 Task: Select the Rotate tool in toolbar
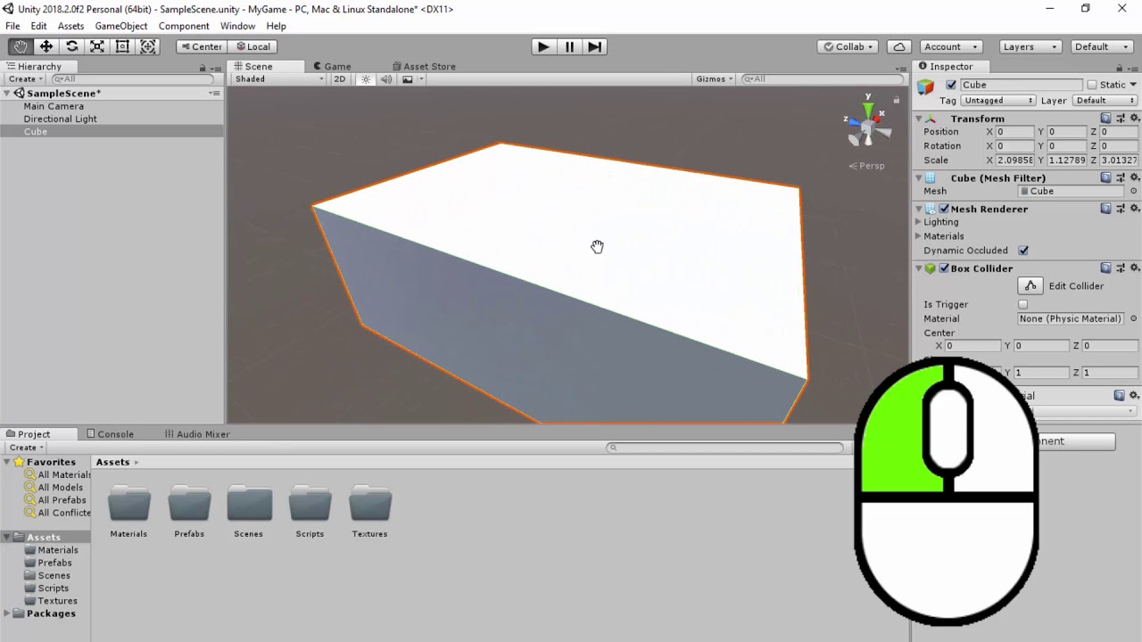71,46
